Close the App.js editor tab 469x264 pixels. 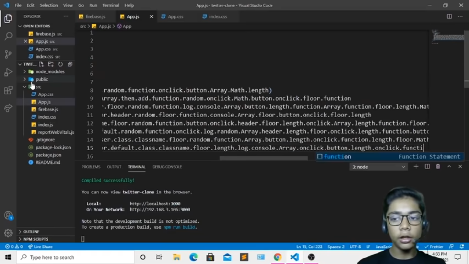[x=151, y=16]
